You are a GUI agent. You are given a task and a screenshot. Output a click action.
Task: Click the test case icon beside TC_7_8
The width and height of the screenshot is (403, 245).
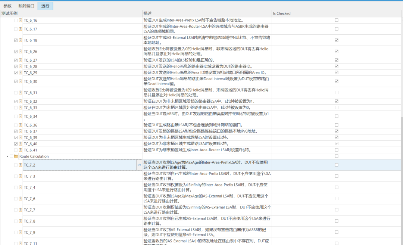[21, 221]
